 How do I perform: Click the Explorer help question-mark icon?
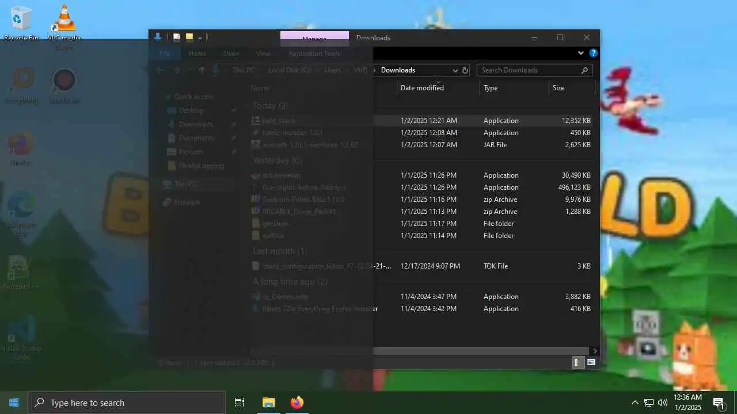pyautogui.click(x=594, y=53)
